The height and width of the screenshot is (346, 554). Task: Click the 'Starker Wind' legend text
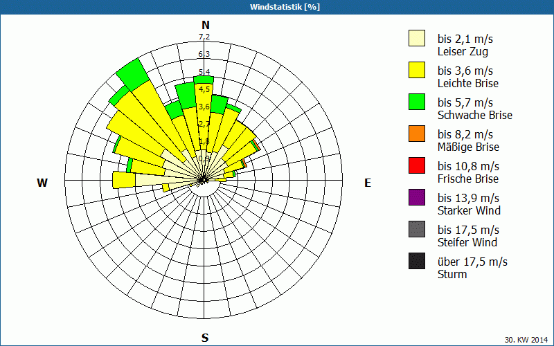(470, 210)
